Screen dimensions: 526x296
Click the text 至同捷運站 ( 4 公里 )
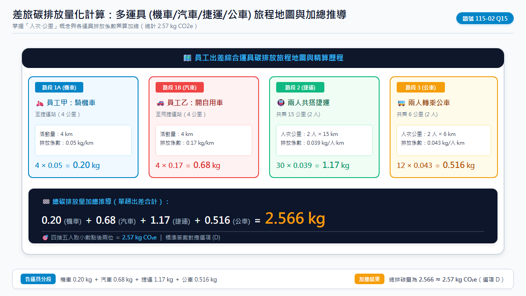coord(181,114)
